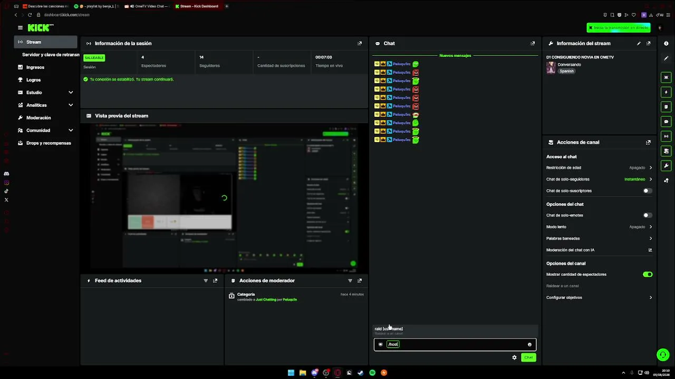Open Chat de solo-seguidores options

[x=599, y=179]
